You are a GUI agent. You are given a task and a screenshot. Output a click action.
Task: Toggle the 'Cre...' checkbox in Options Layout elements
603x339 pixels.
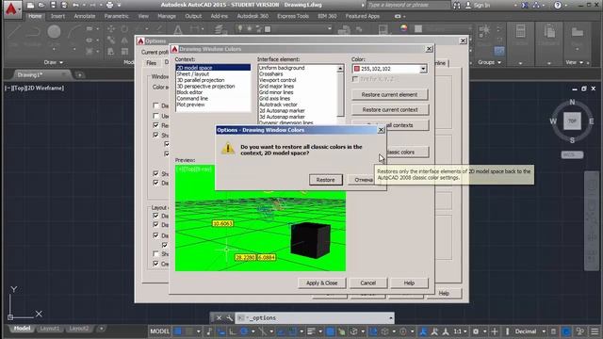click(x=155, y=264)
